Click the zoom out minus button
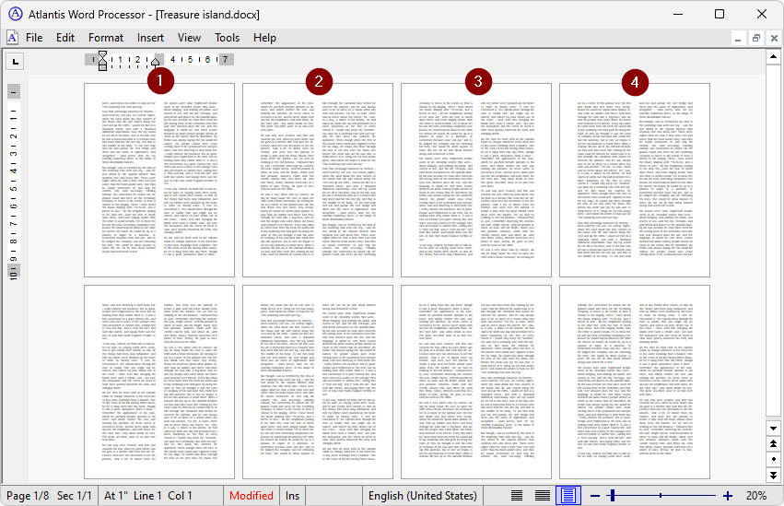Viewport: 784px width, 506px height. 594,496
